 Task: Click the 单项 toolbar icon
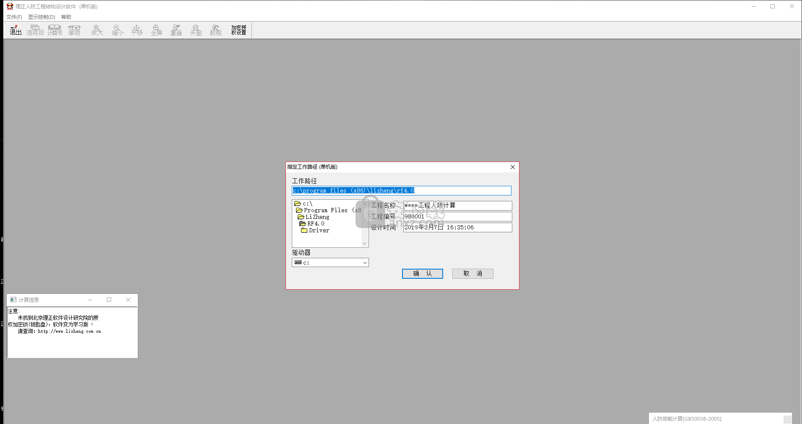click(x=75, y=30)
